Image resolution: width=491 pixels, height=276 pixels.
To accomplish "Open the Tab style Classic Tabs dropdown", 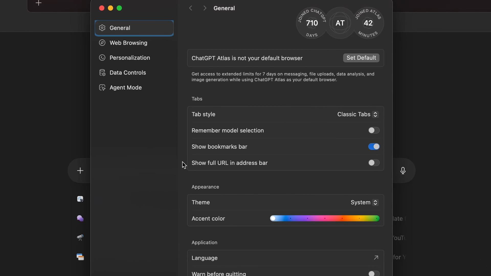I will [358, 114].
